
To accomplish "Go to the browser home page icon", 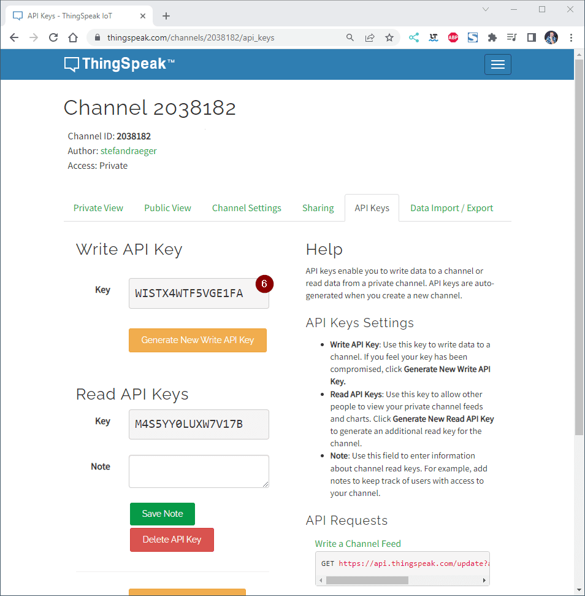I will 73,37.
